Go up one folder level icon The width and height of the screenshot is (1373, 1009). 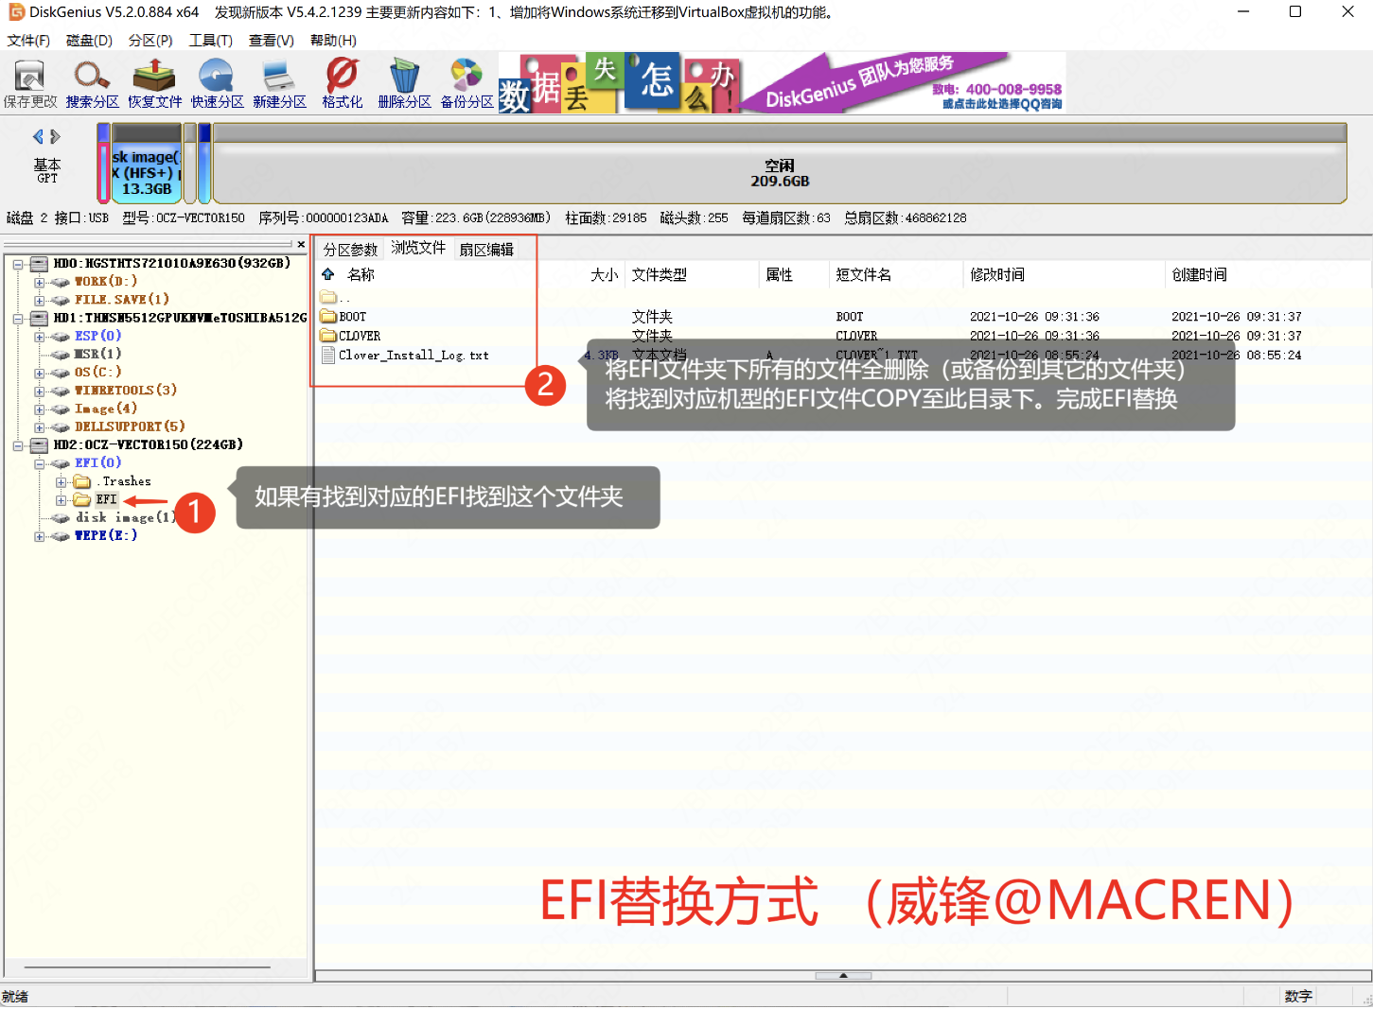328,274
